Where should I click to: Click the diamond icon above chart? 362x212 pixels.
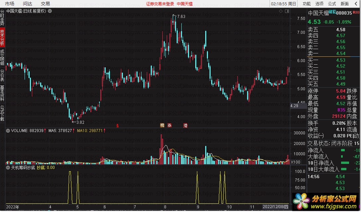[x=281, y=11]
